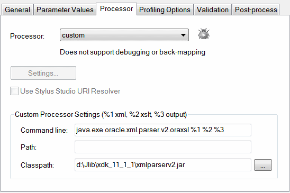Viewport: 290px width, 193px height.
Task: Click the Command line: label
Action: [x=44, y=130]
